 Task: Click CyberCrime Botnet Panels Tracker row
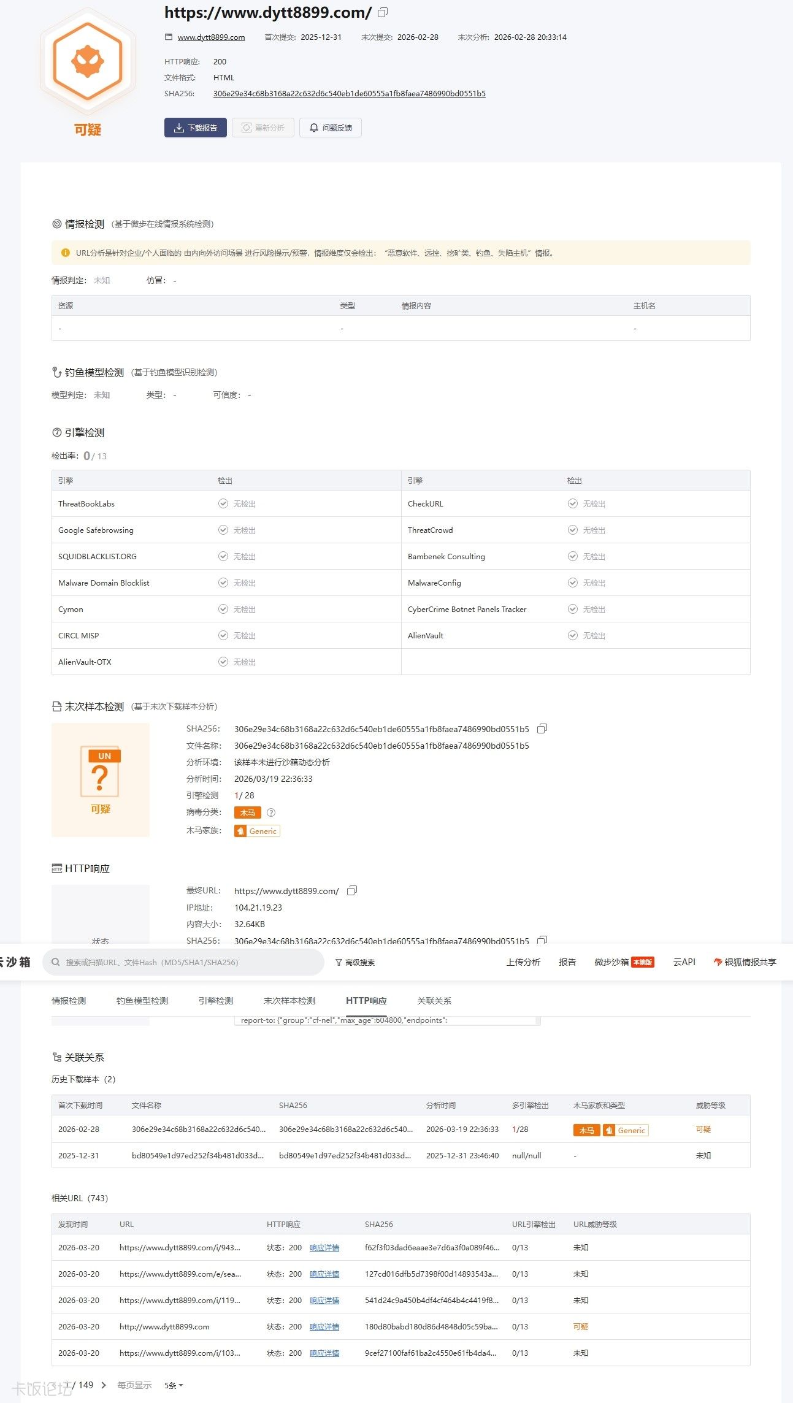point(576,609)
